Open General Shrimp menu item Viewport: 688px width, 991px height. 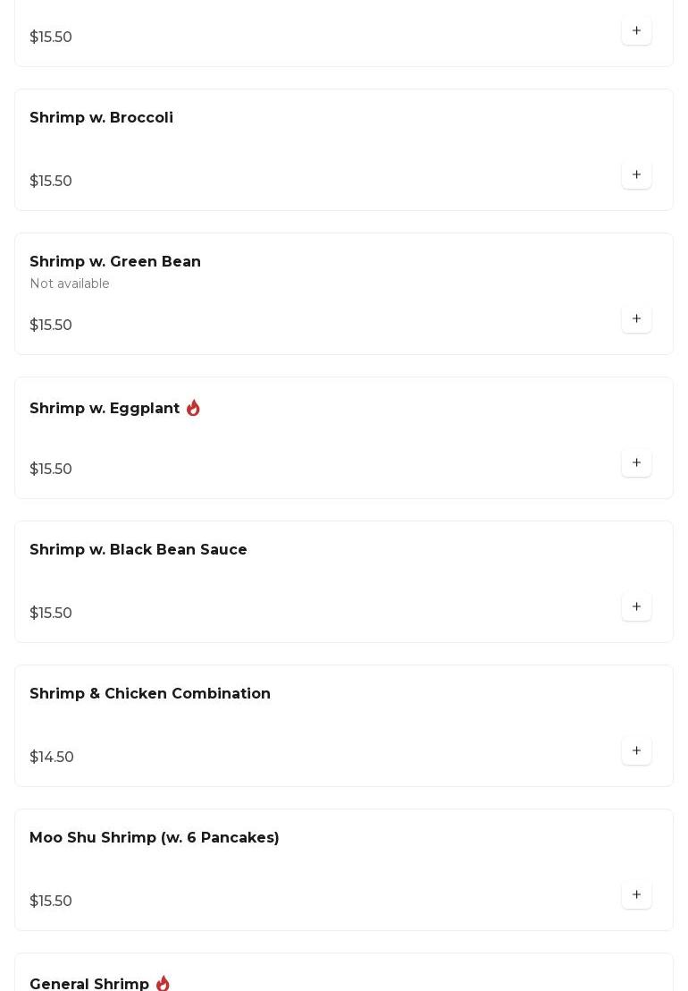pyautogui.click(x=89, y=984)
